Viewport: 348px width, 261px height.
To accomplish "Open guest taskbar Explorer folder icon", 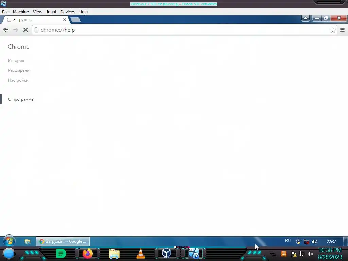I will pyautogui.click(x=28, y=242).
